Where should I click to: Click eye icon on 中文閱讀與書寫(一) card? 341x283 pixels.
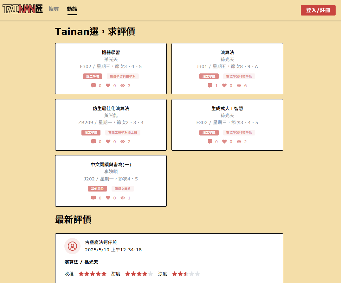click(x=123, y=198)
